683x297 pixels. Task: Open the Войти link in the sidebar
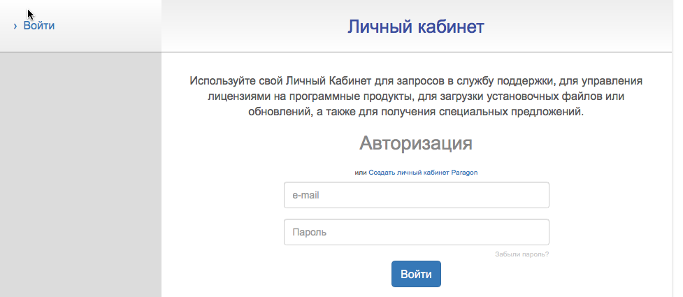[38, 26]
